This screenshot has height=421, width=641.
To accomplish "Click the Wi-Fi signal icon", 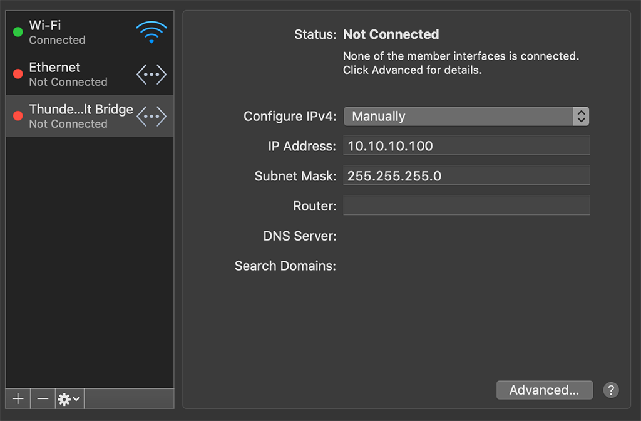I will [x=151, y=33].
